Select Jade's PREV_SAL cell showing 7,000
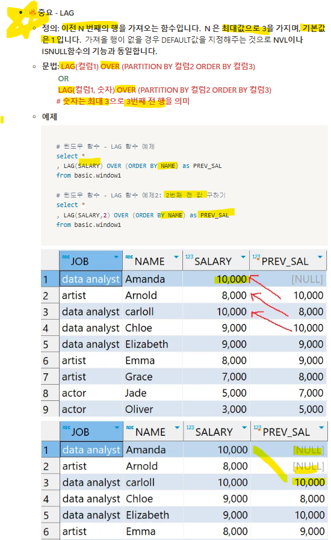The width and height of the screenshot is (331, 540). coord(288,393)
